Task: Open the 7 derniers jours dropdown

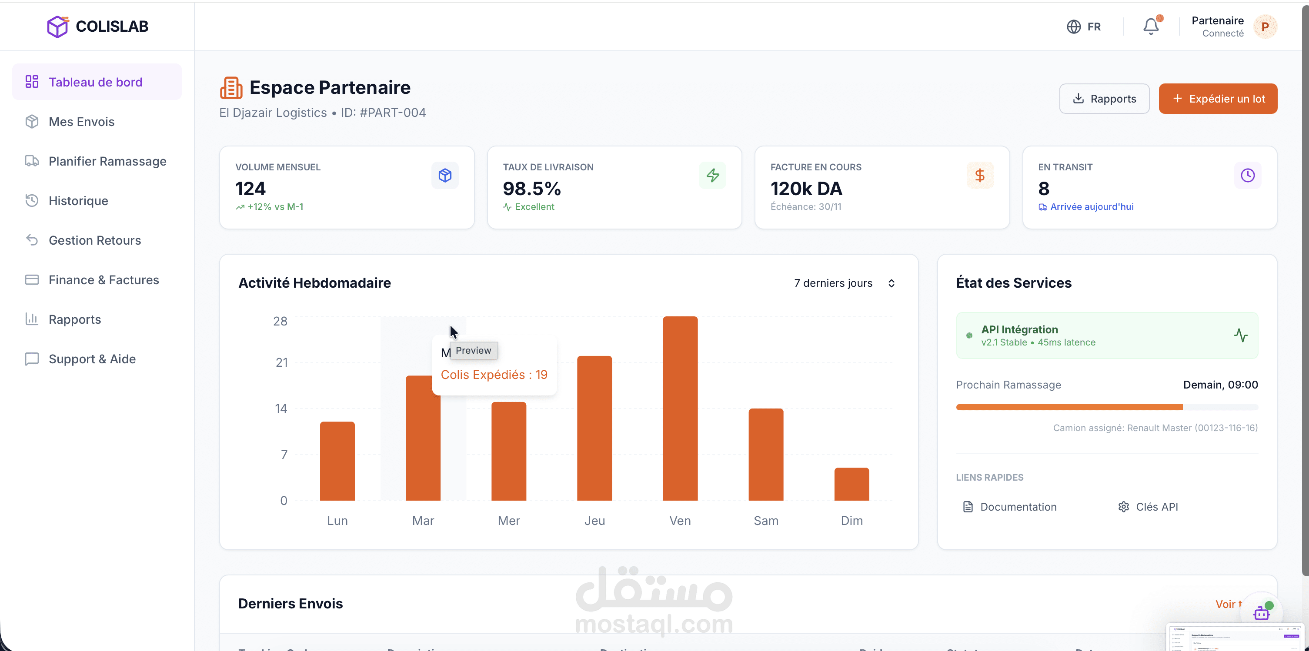Action: tap(845, 283)
